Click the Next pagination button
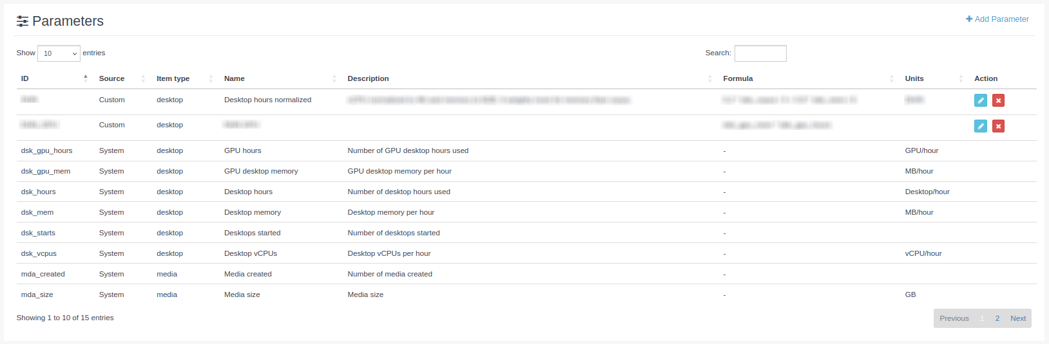The width and height of the screenshot is (1049, 344). tap(1018, 318)
